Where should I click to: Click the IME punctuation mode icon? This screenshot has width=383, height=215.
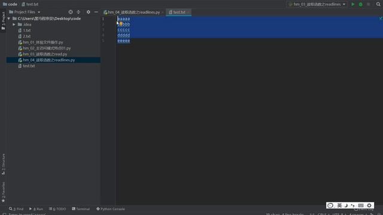[x=352, y=205]
